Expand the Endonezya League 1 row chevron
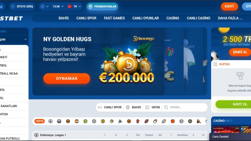251x141 pixels. [x=203, y=135]
